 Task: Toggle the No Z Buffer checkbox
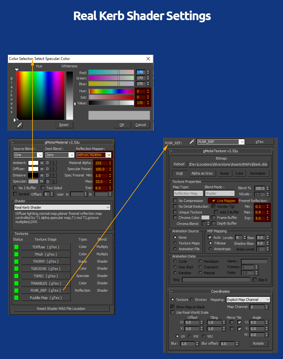[15, 188]
